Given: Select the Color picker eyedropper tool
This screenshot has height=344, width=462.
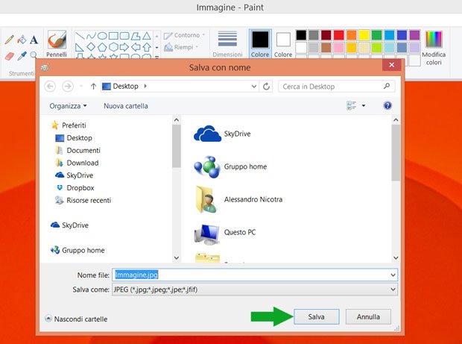Looking at the screenshot, I should click(x=22, y=56).
